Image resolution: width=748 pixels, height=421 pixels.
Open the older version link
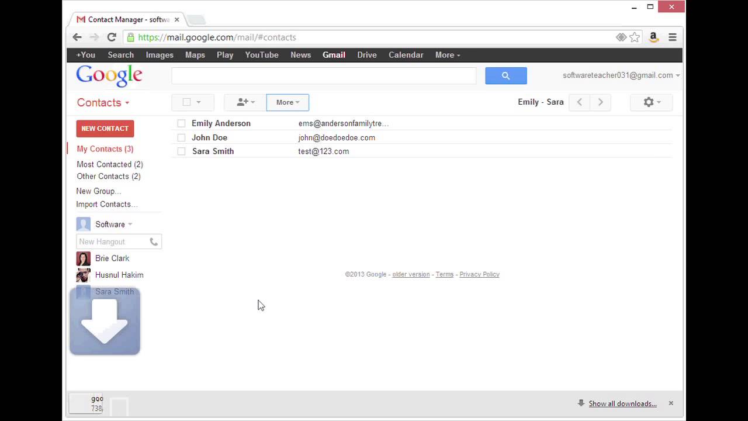click(x=411, y=274)
